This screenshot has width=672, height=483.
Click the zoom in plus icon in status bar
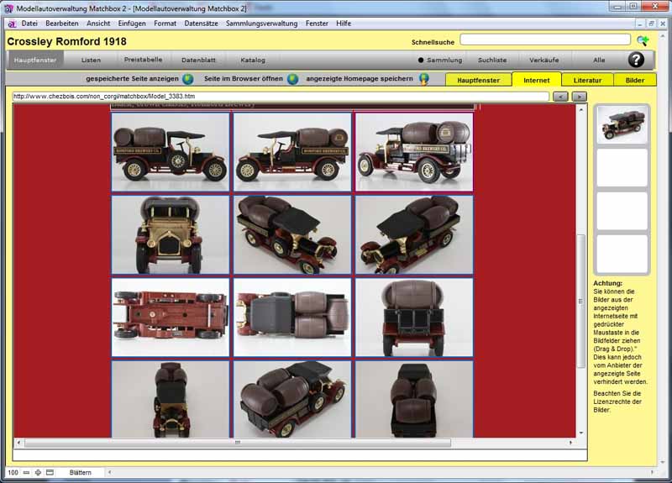[x=38, y=473]
